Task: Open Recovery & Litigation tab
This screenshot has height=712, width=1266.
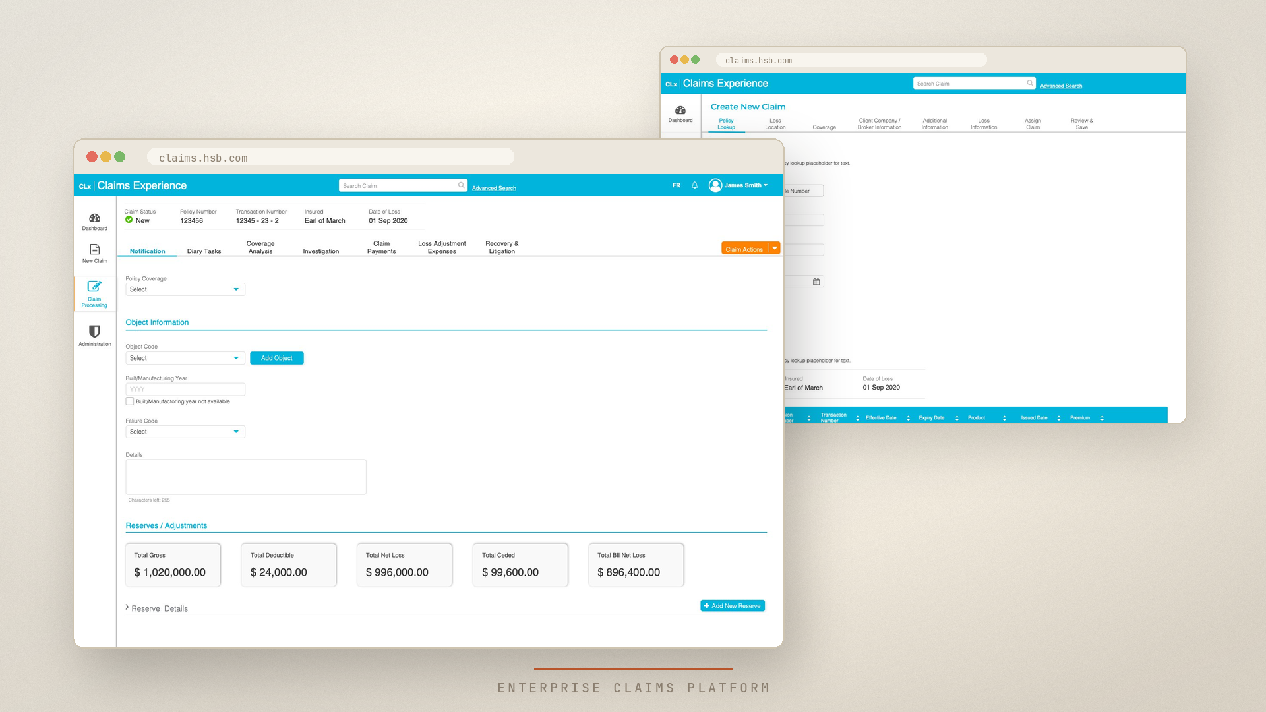Action: (x=502, y=247)
